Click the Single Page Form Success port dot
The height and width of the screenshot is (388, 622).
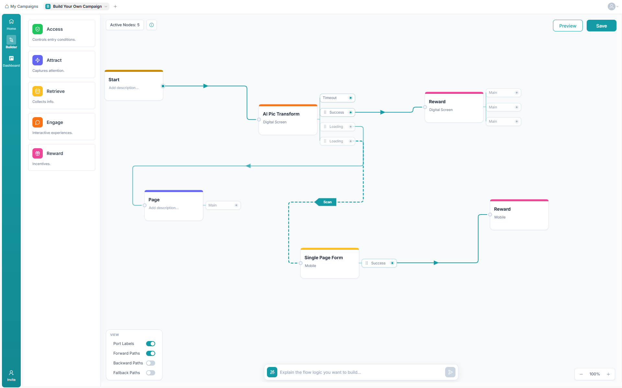click(392, 263)
